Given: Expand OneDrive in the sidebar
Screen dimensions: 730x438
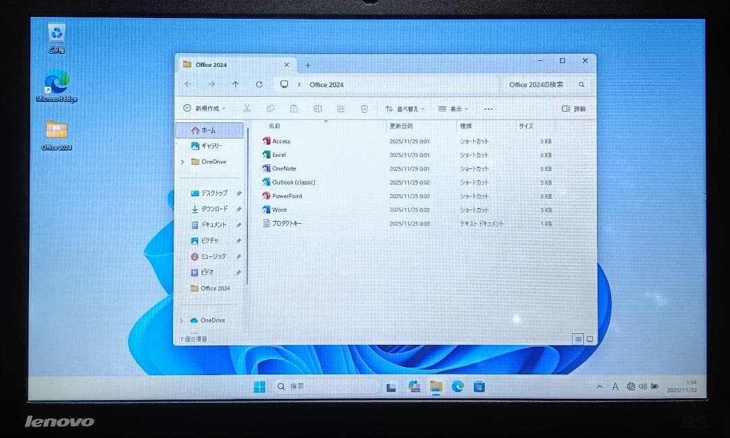Looking at the screenshot, I should (x=181, y=162).
